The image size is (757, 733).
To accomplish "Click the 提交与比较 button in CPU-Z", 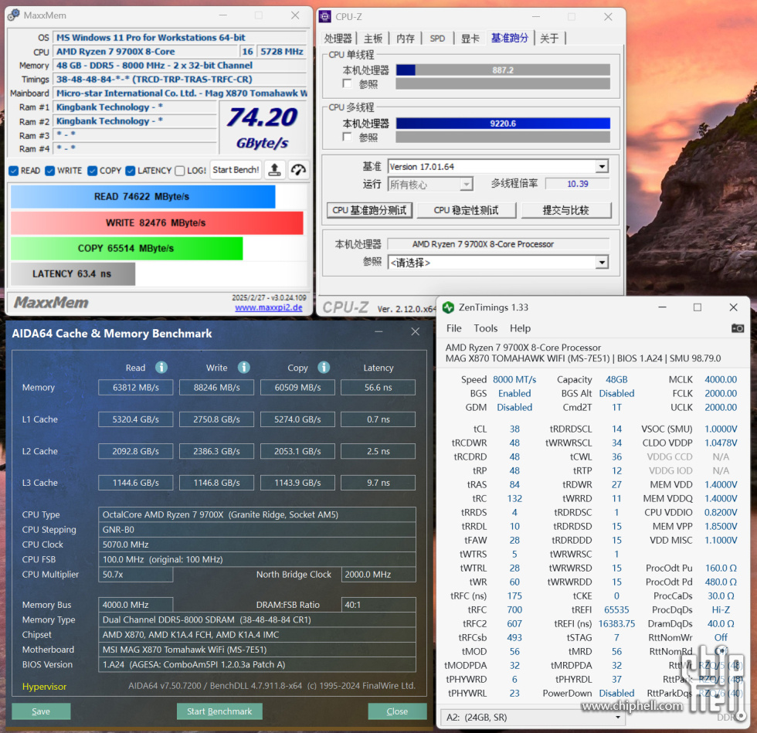I will [x=565, y=210].
